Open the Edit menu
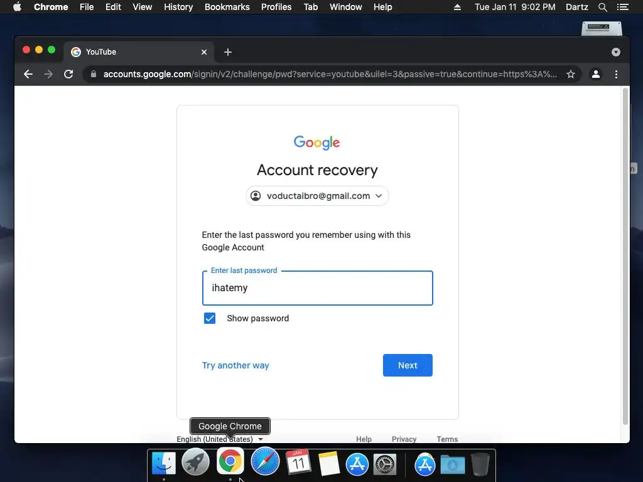This screenshot has width=643, height=482. (113, 7)
